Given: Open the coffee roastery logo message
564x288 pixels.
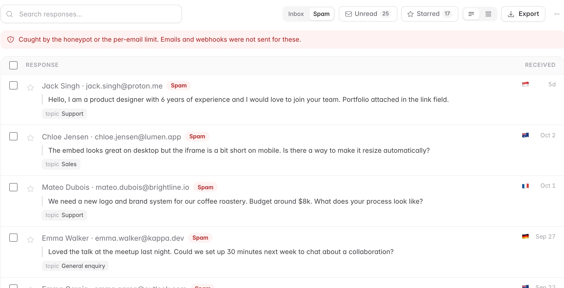Looking at the screenshot, I should [x=236, y=201].
